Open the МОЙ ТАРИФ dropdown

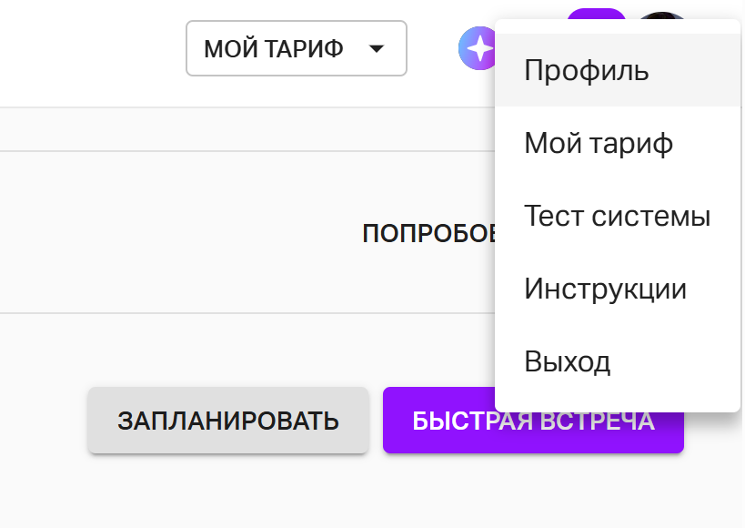(296, 48)
